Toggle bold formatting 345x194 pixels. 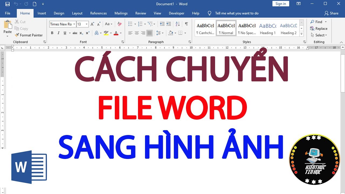click(x=52, y=33)
